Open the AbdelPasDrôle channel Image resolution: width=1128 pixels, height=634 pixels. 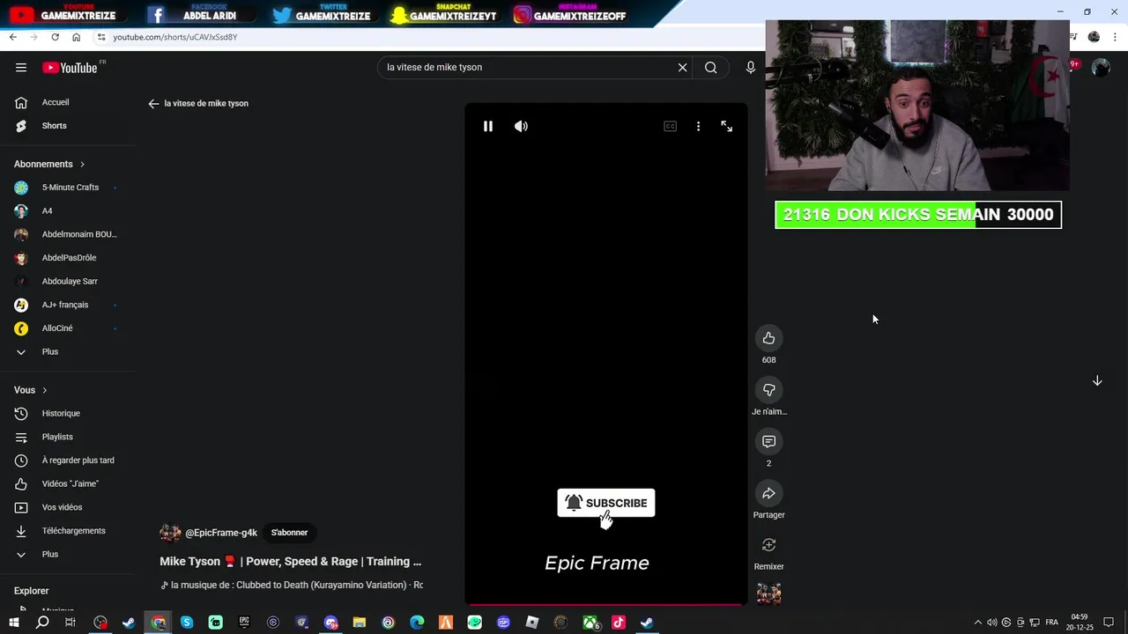[x=68, y=258]
